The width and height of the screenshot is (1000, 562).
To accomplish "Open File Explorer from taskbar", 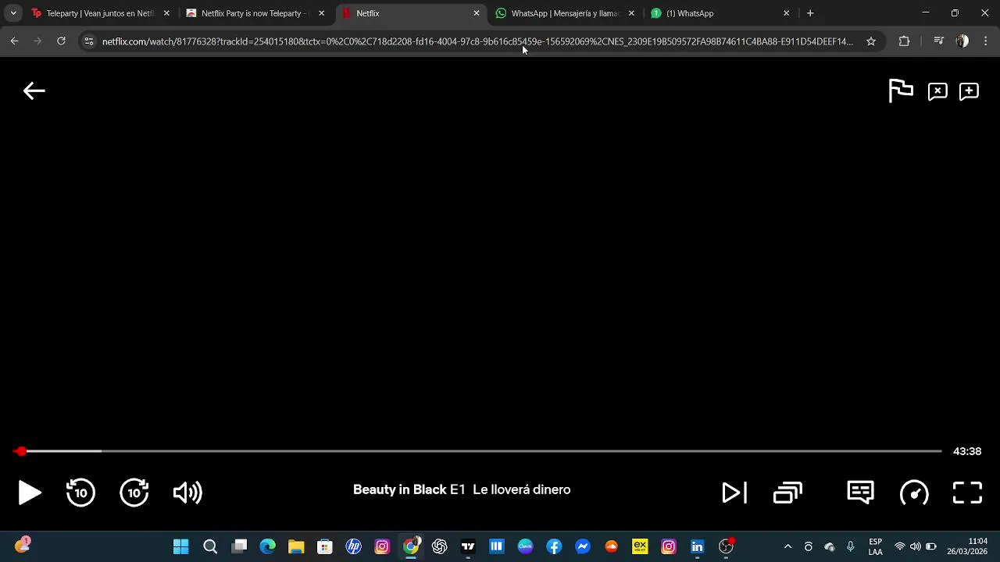I will pyautogui.click(x=296, y=546).
